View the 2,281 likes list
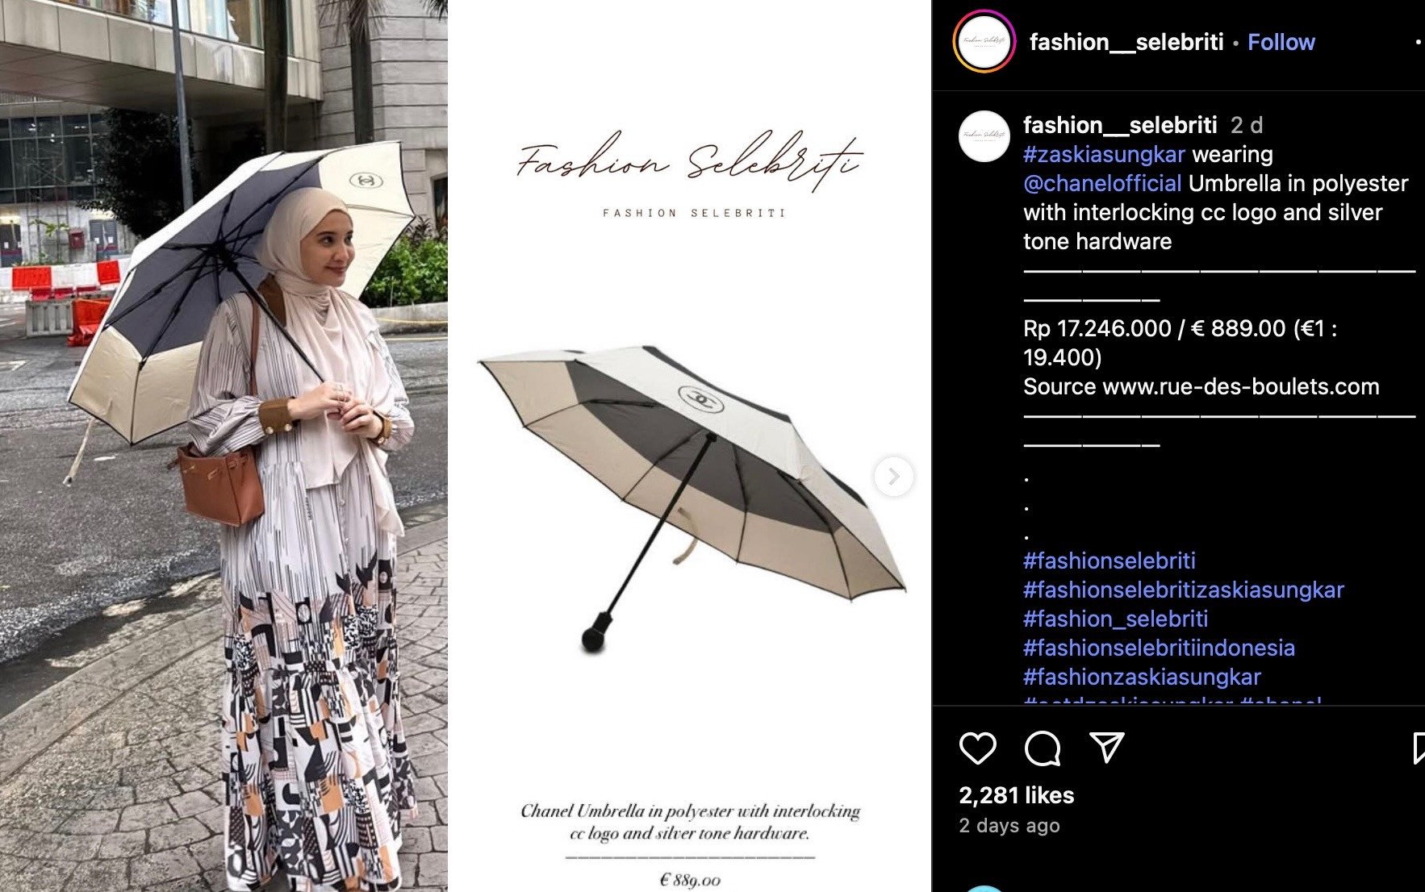 pyautogui.click(x=1016, y=795)
